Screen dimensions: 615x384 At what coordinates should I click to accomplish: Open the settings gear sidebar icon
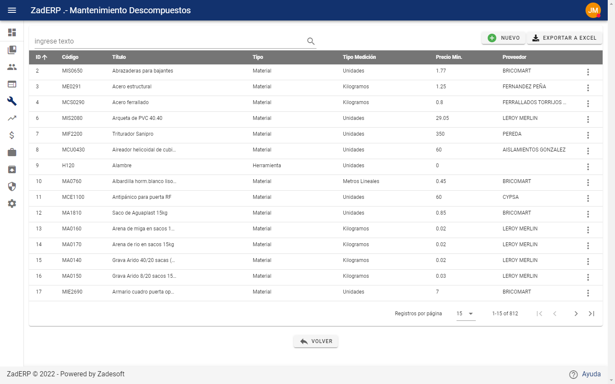12,204
